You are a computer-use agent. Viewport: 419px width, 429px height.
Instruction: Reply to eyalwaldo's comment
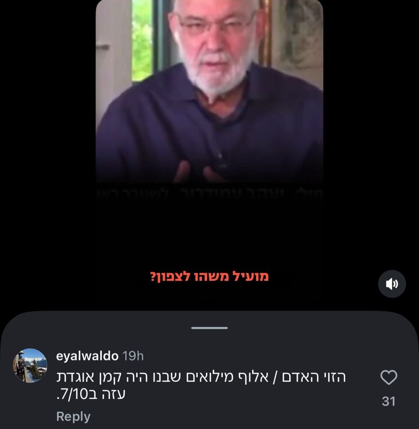(73, 417)
